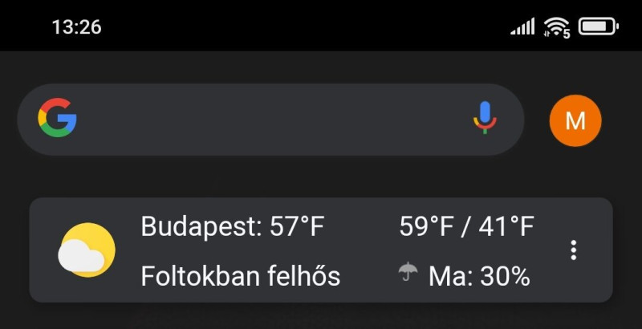
Task: Tap the Google G logo
Action: [57, 117]
